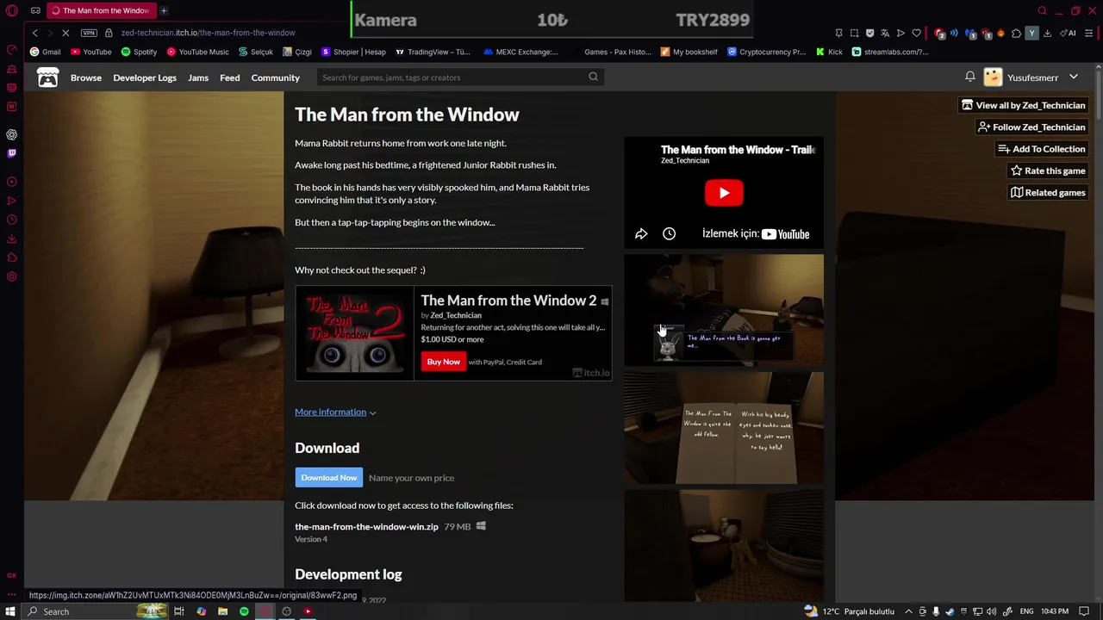The width and height of the screenshot is (1103, 620).
Task: Expand the Yusufesmerr account dropdown
Action: (x=1073, y=77)
